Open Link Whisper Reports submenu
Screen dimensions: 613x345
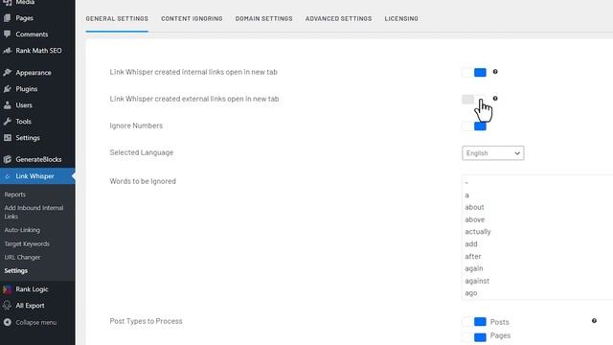coord(15,195)
